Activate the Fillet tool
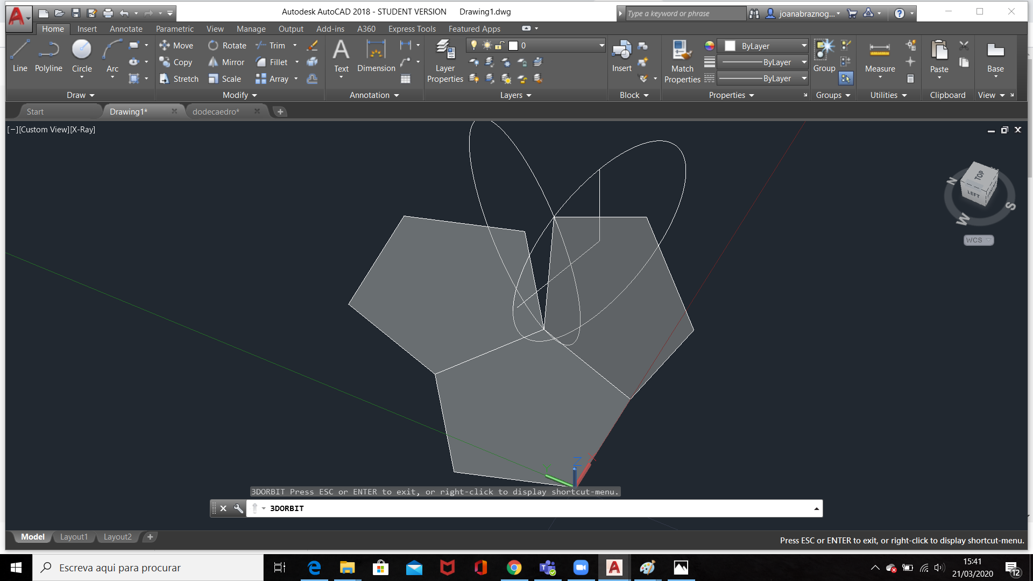This screenshot has width=1033, height=581. click(x=272, y=62)
